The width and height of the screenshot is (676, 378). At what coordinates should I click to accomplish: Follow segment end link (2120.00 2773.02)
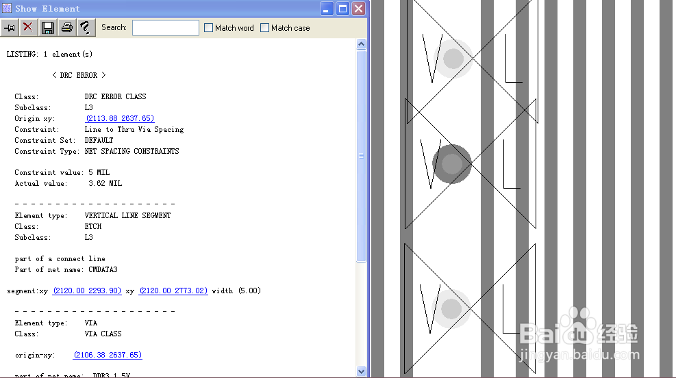[173, 291]
